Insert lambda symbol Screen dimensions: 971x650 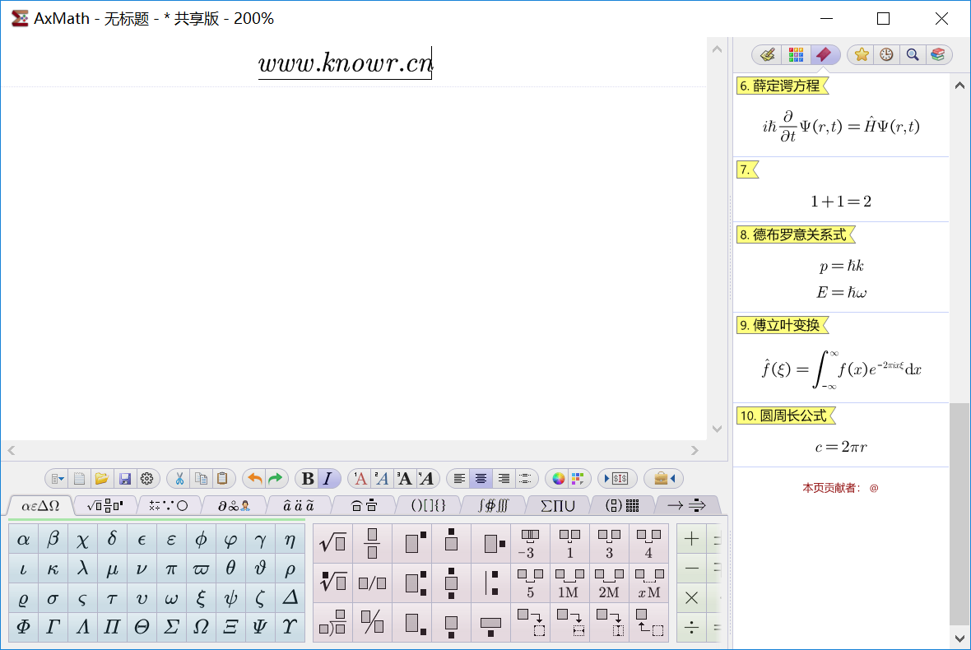[x=82, y=569]
